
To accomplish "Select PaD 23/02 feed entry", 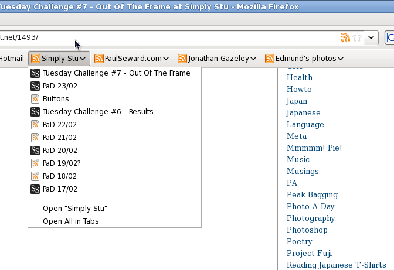I will 60,86.
